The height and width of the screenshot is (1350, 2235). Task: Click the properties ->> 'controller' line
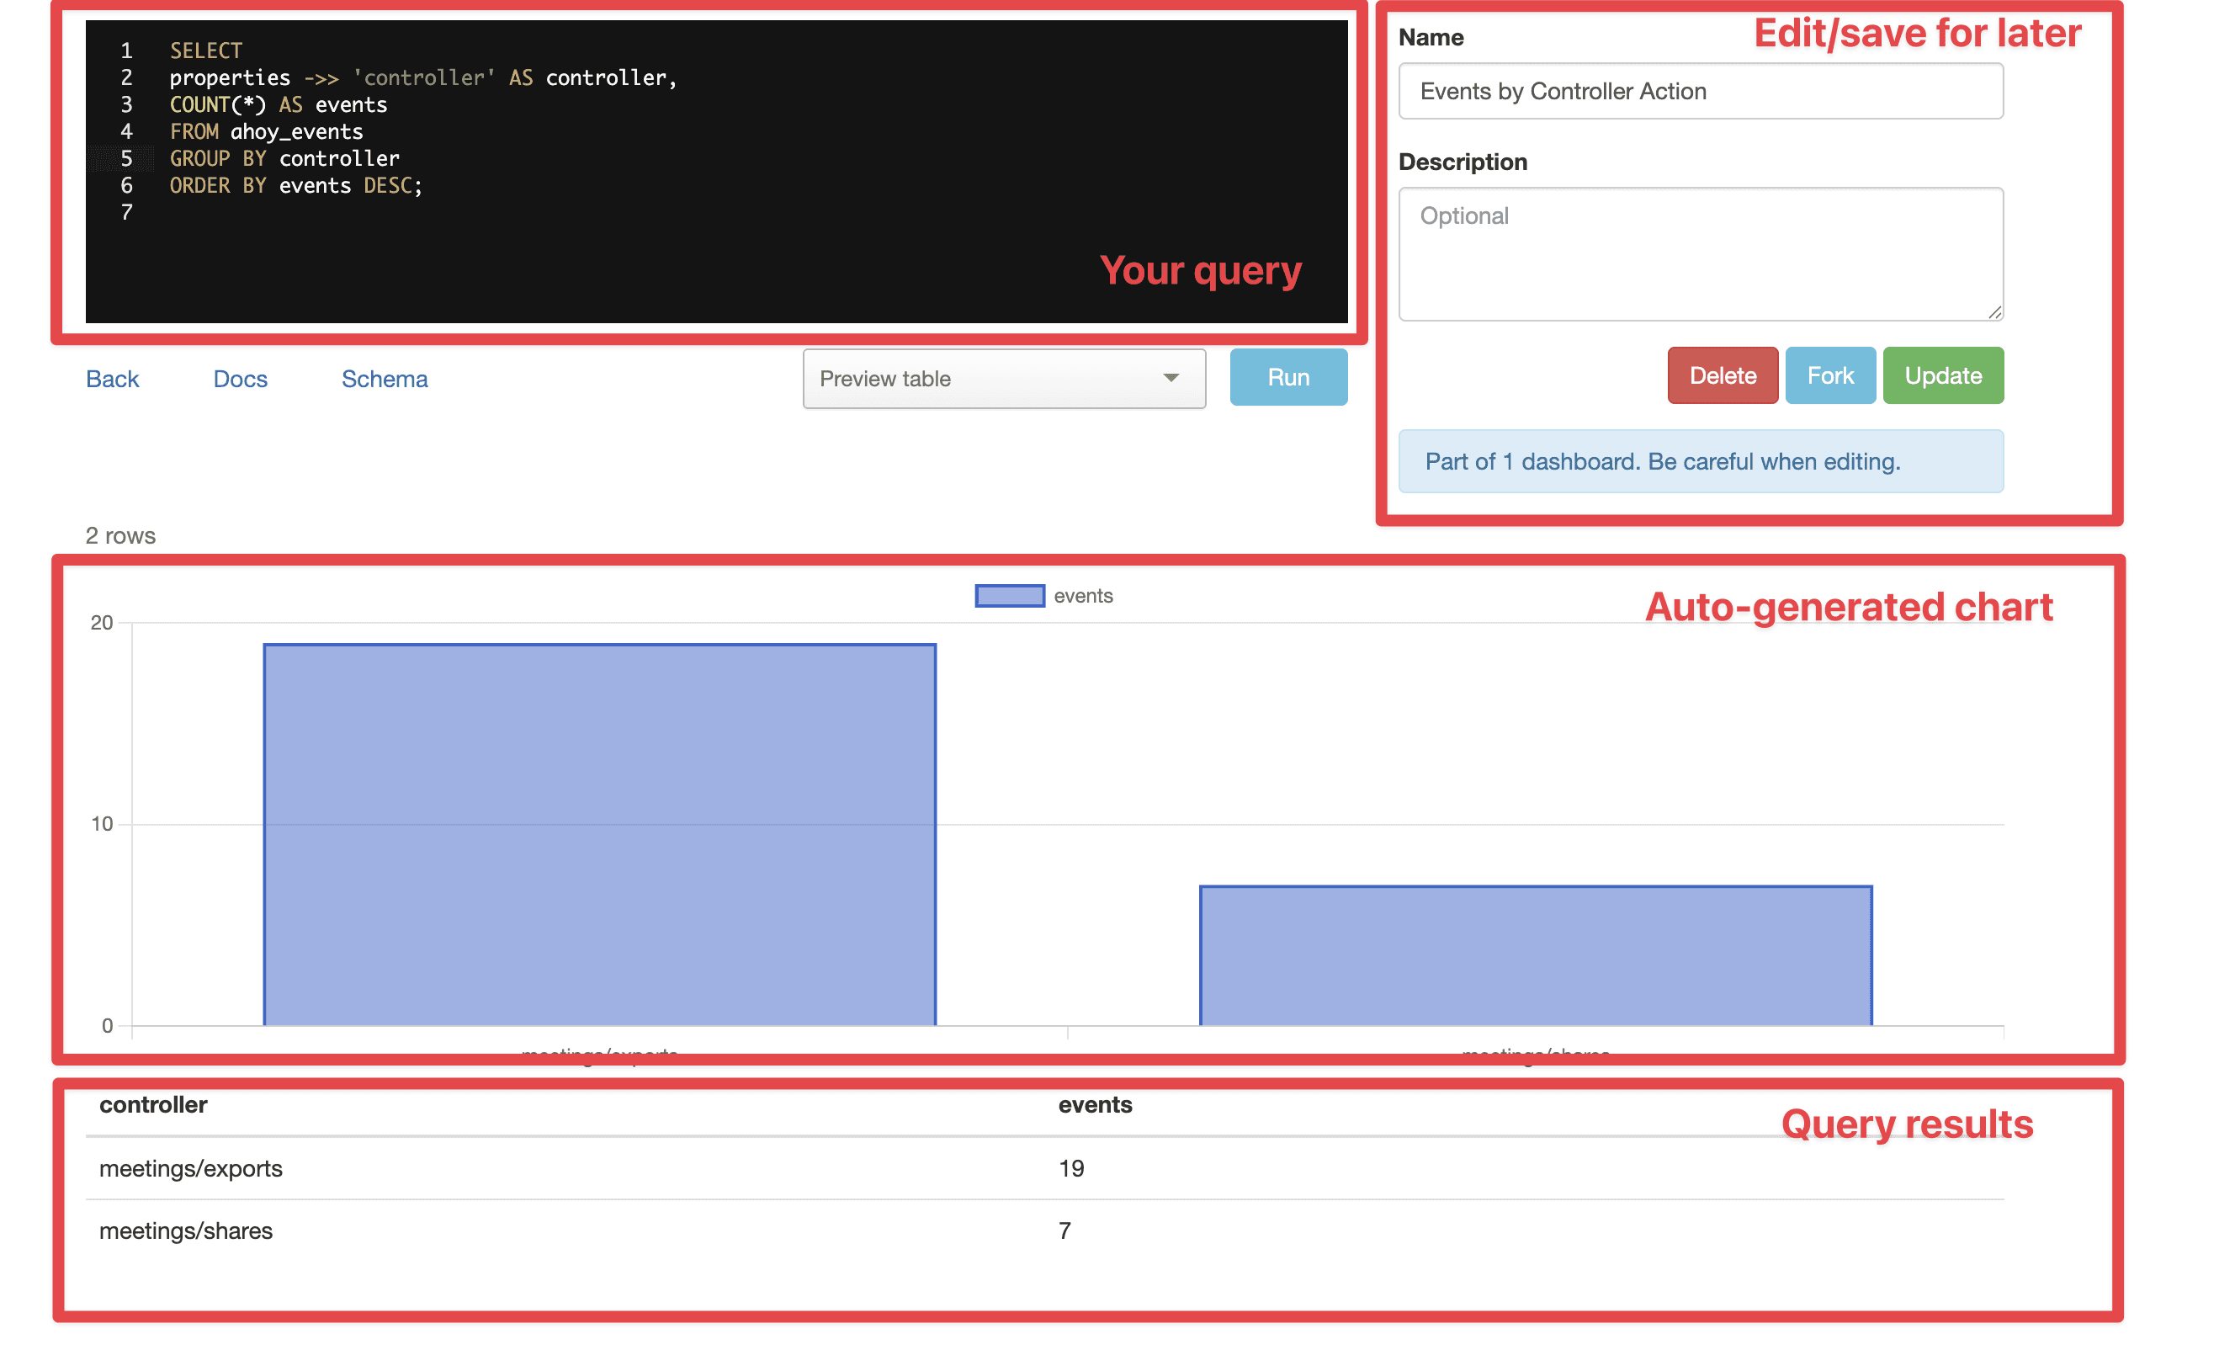423,78
